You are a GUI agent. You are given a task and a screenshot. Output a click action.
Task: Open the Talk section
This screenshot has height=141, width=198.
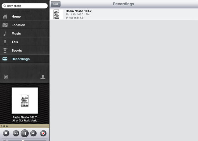(25, 42)
